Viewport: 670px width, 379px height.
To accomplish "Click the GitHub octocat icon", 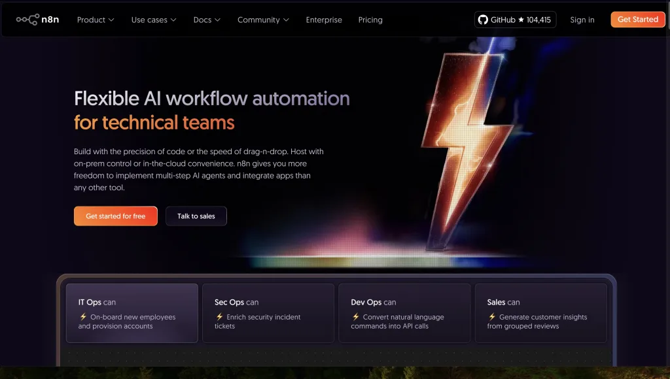I will click(x=483, y=20).
